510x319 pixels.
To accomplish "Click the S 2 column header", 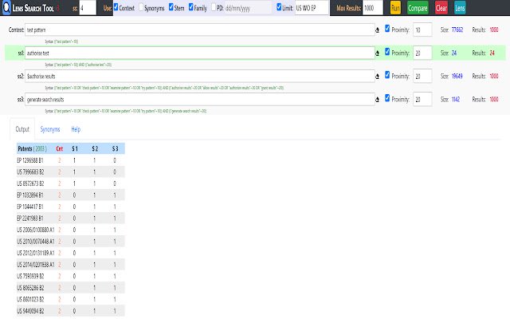I will point(95,149).
